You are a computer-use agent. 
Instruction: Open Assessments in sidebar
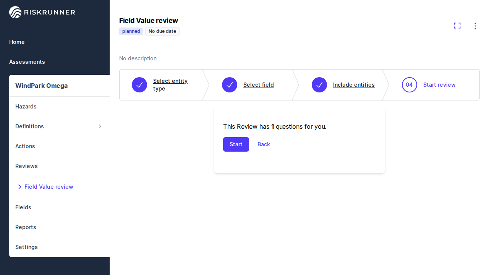(x=27, y=62)
